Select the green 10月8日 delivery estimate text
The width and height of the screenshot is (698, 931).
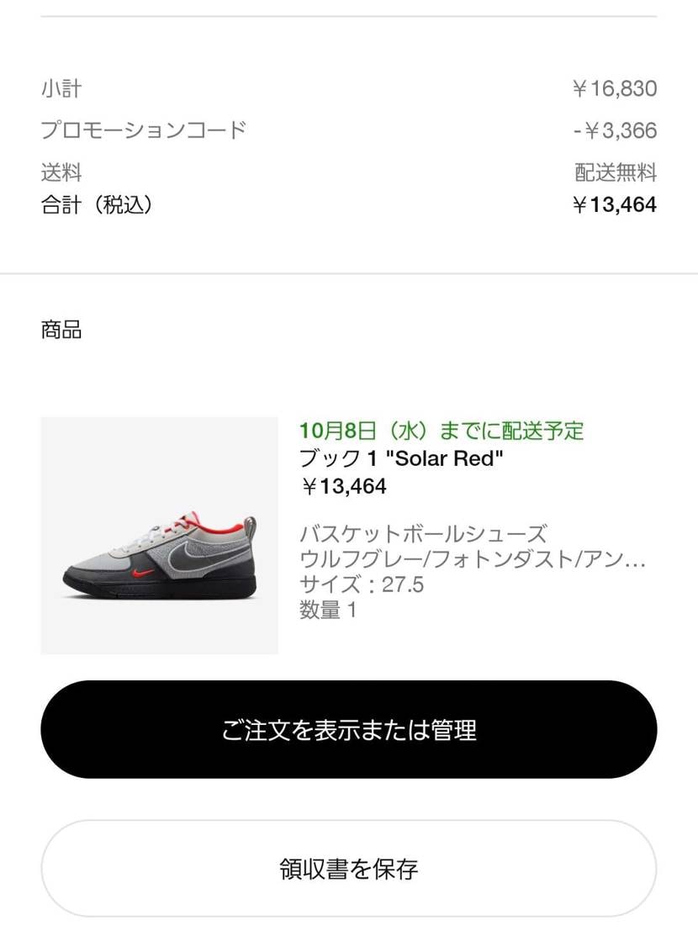441,431
